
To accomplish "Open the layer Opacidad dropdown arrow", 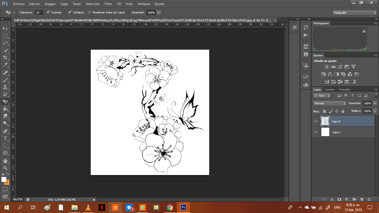I will 375,103.
